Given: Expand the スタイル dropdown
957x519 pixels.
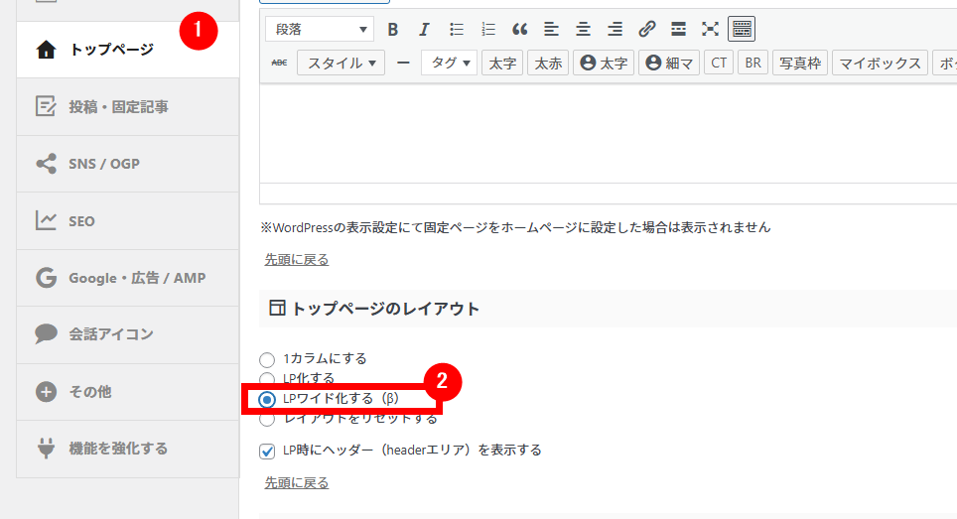Looking at the screenshot, I should (342, 64).
